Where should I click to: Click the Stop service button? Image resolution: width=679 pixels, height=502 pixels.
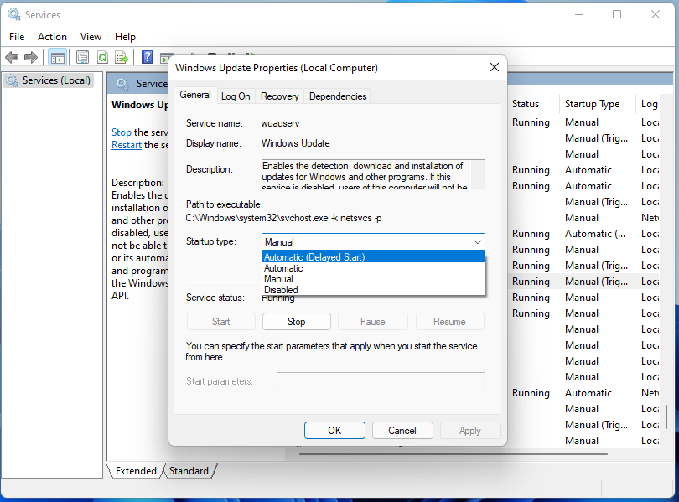pos(297,322)
